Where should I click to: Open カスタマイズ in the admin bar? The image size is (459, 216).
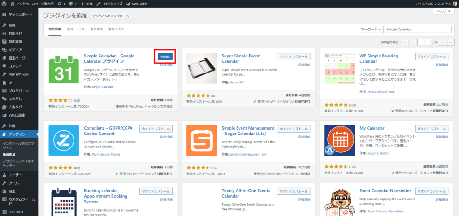click(109, 4)
